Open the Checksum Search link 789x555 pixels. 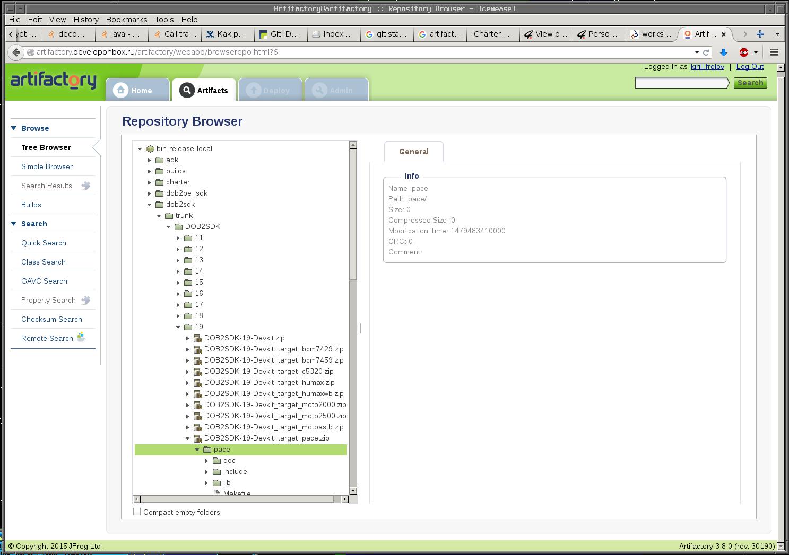coord(51,319)
